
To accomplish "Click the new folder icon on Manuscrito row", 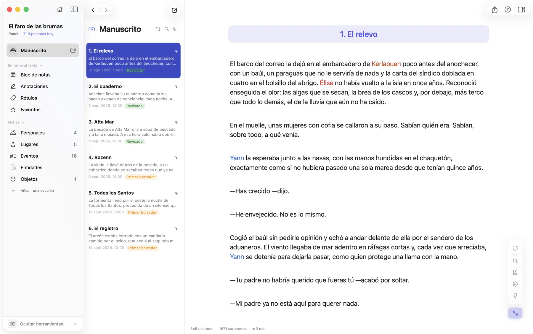I will click(73, 50).
